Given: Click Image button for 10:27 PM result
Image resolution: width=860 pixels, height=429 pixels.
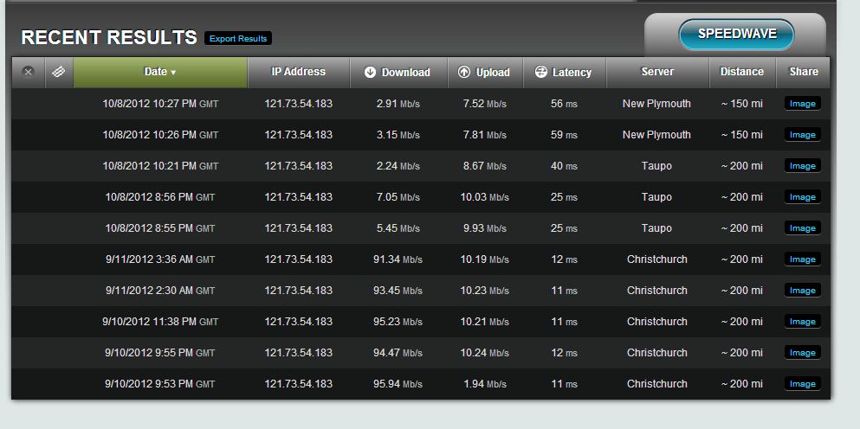Looking at the screenshot, I should coord(803,104).
